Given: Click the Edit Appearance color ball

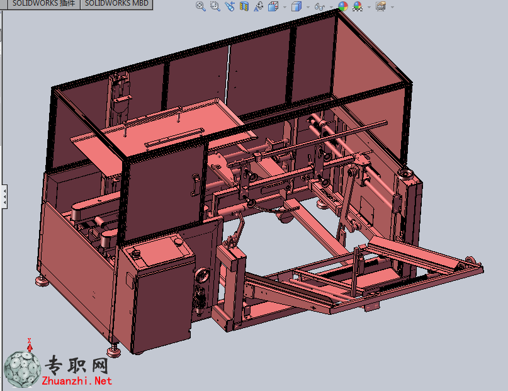Looking at the screenshot, I should click(x=343, y=6).
